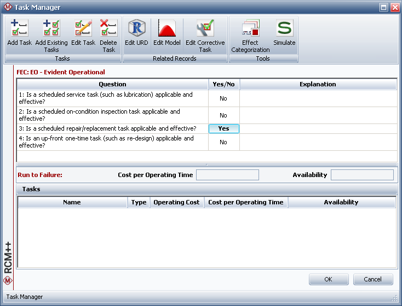Screen dimensions: 402x306
Task: Toggle No answer for on-condition inspection question
Action: pyautogui.click(x=223, y=115)
